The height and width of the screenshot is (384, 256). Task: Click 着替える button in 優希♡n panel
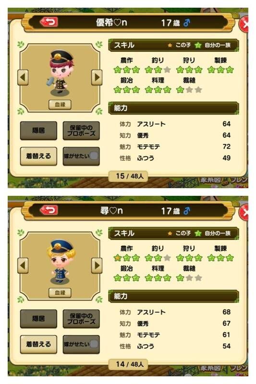[x=38, y=156]
